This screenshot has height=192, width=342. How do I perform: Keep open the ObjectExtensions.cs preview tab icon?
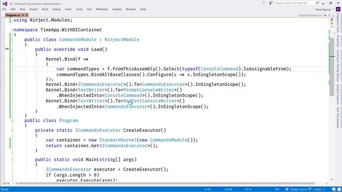pos(325,15)
